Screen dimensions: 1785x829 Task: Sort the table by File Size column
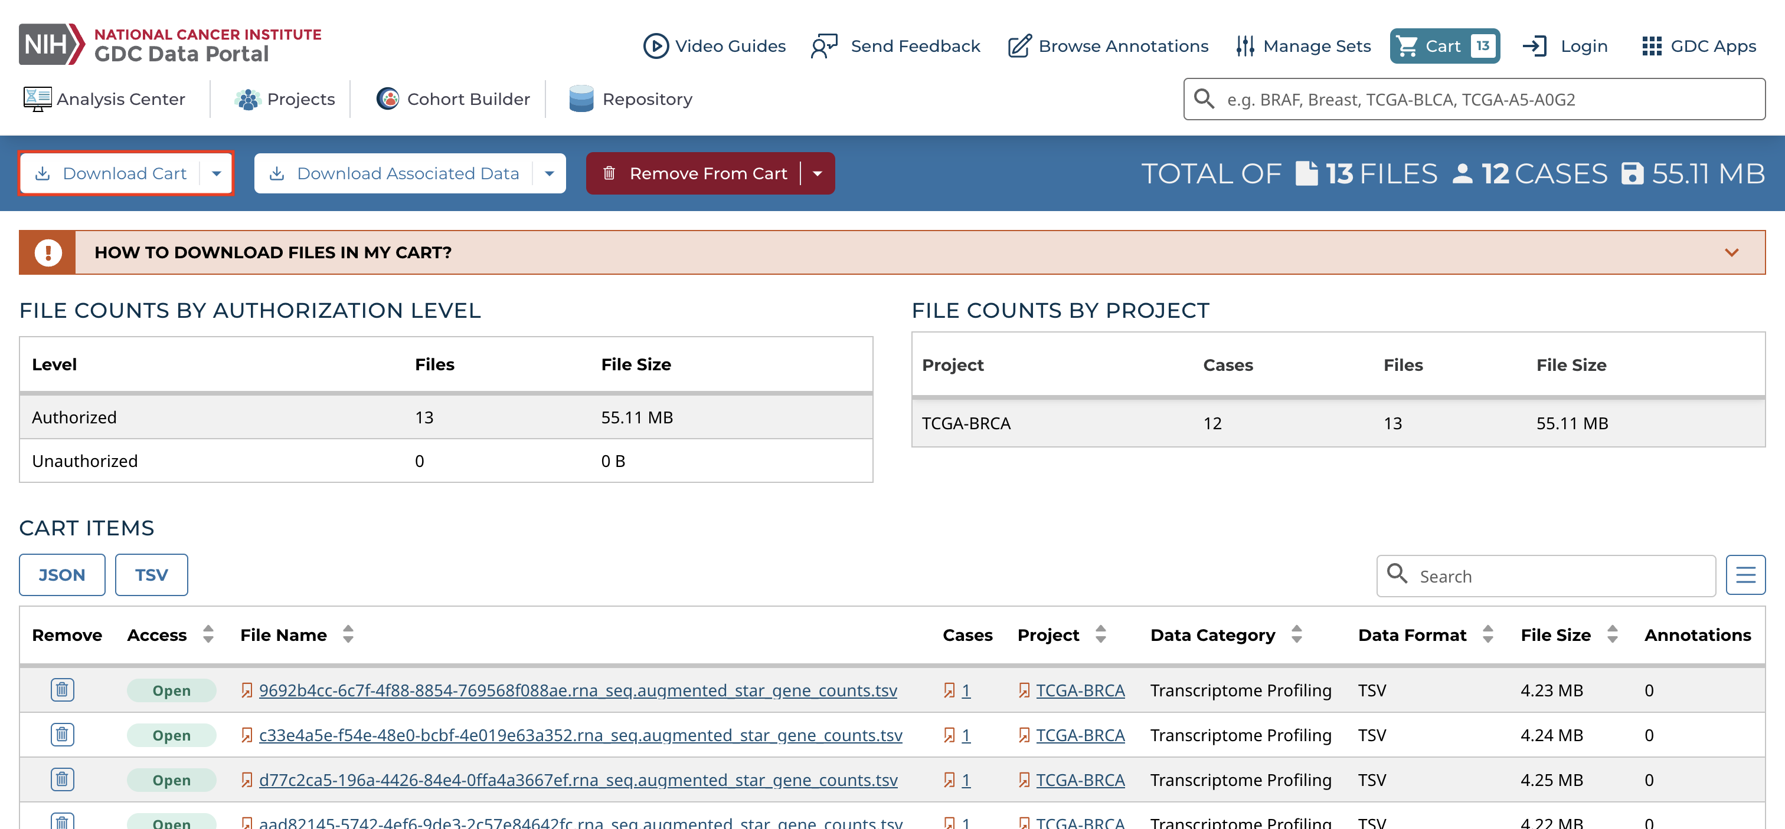(x=1613, y=634)
